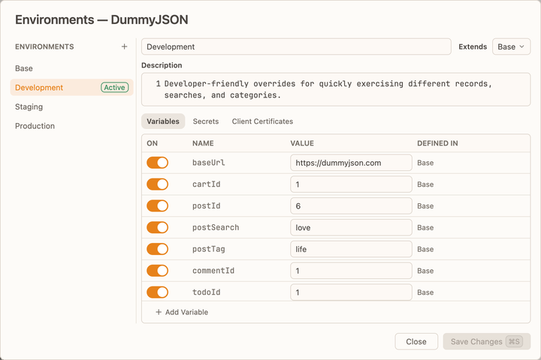Edit the postTag value life
This screenshot has width=541, height=360.
point(351,249)
